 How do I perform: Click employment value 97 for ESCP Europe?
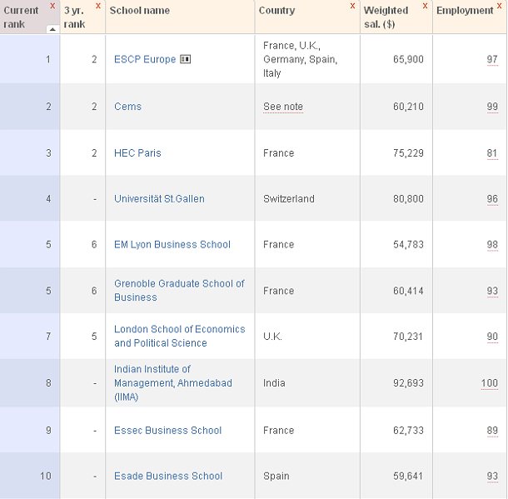pyautogui.click(x=492, y=59)
